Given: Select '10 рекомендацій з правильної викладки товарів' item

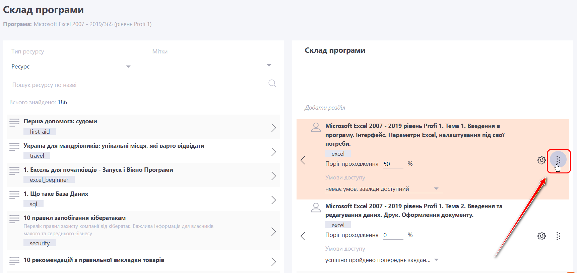Looking at the screenshot, I should 94,260.
